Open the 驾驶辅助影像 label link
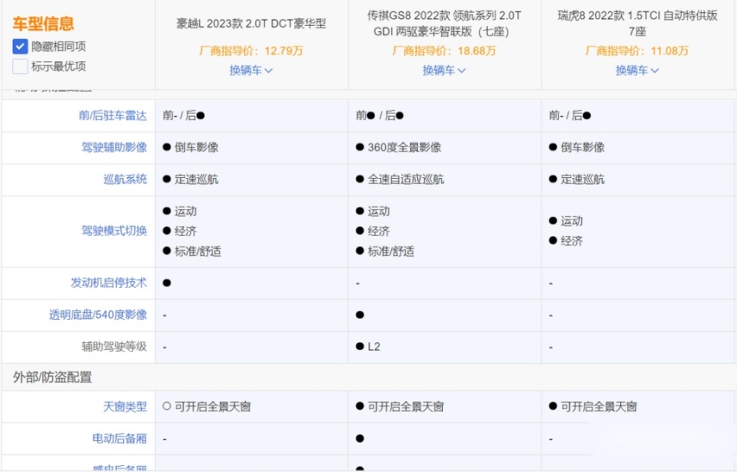This screenshot has width=737, height=472. coord(114,148)
